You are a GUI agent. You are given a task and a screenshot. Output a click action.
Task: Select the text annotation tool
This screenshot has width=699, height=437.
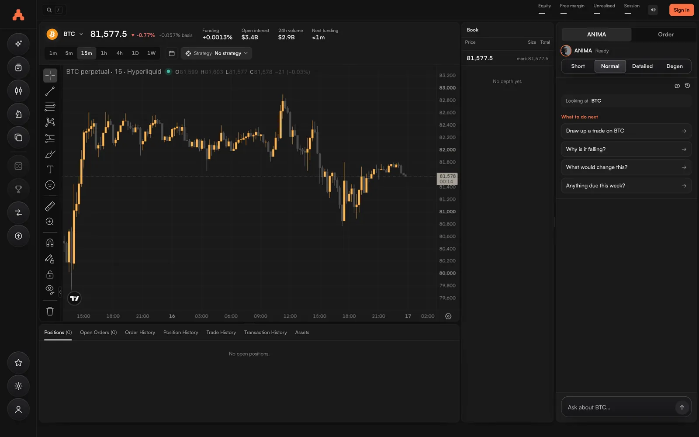[x=50, y=169]
